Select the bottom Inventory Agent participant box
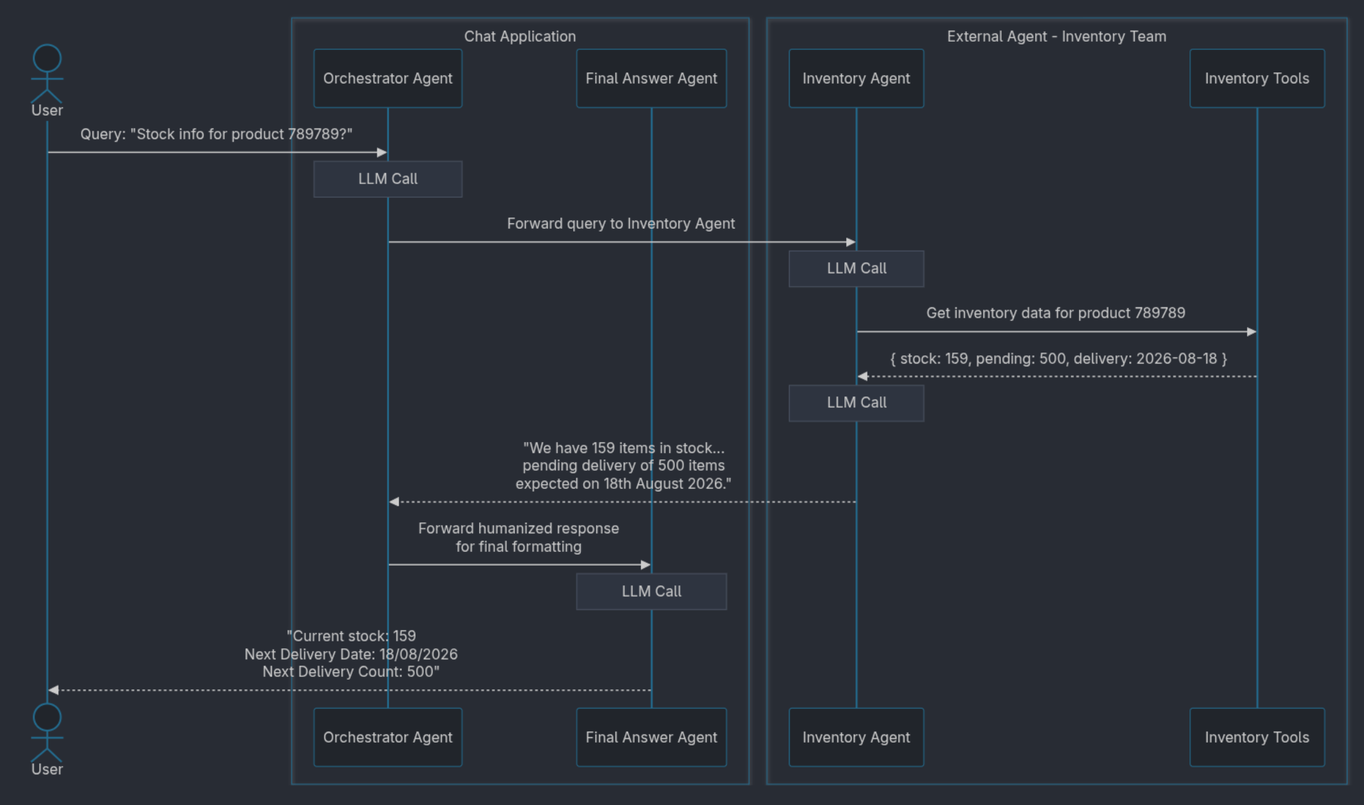The width and height of the screenshot is (1364, 805). coord(856,737)
